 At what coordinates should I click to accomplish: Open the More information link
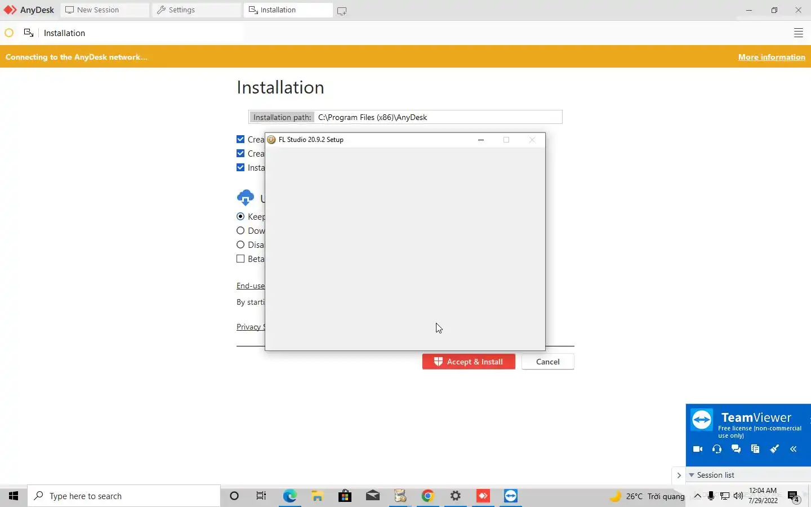point(772,57)
